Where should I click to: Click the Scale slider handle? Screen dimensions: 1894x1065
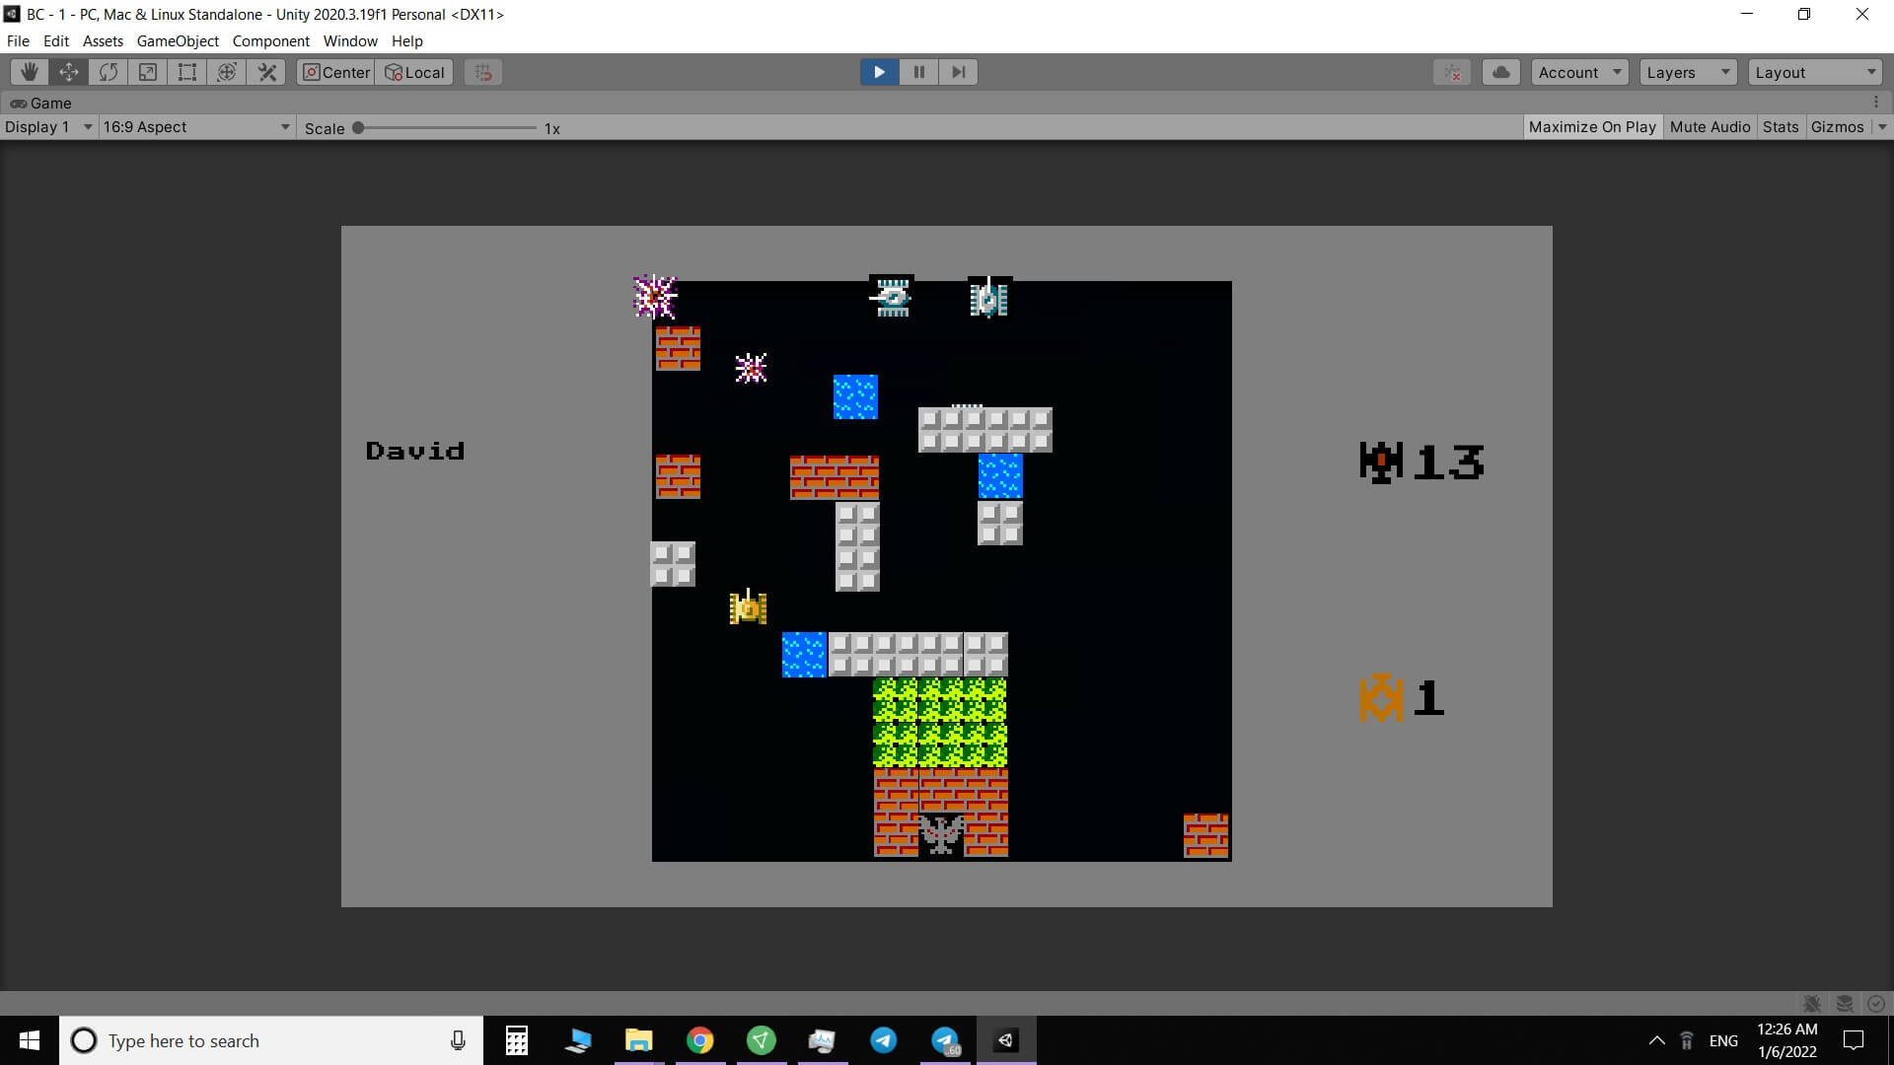coord(358,127)
